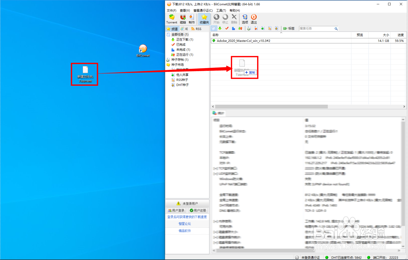Open 选项 options dialog
This screenshot has width=408, height=260.
[x=245, y=19]
